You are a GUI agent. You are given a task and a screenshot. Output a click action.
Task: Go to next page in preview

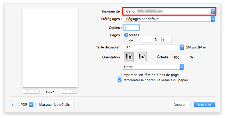65,92
